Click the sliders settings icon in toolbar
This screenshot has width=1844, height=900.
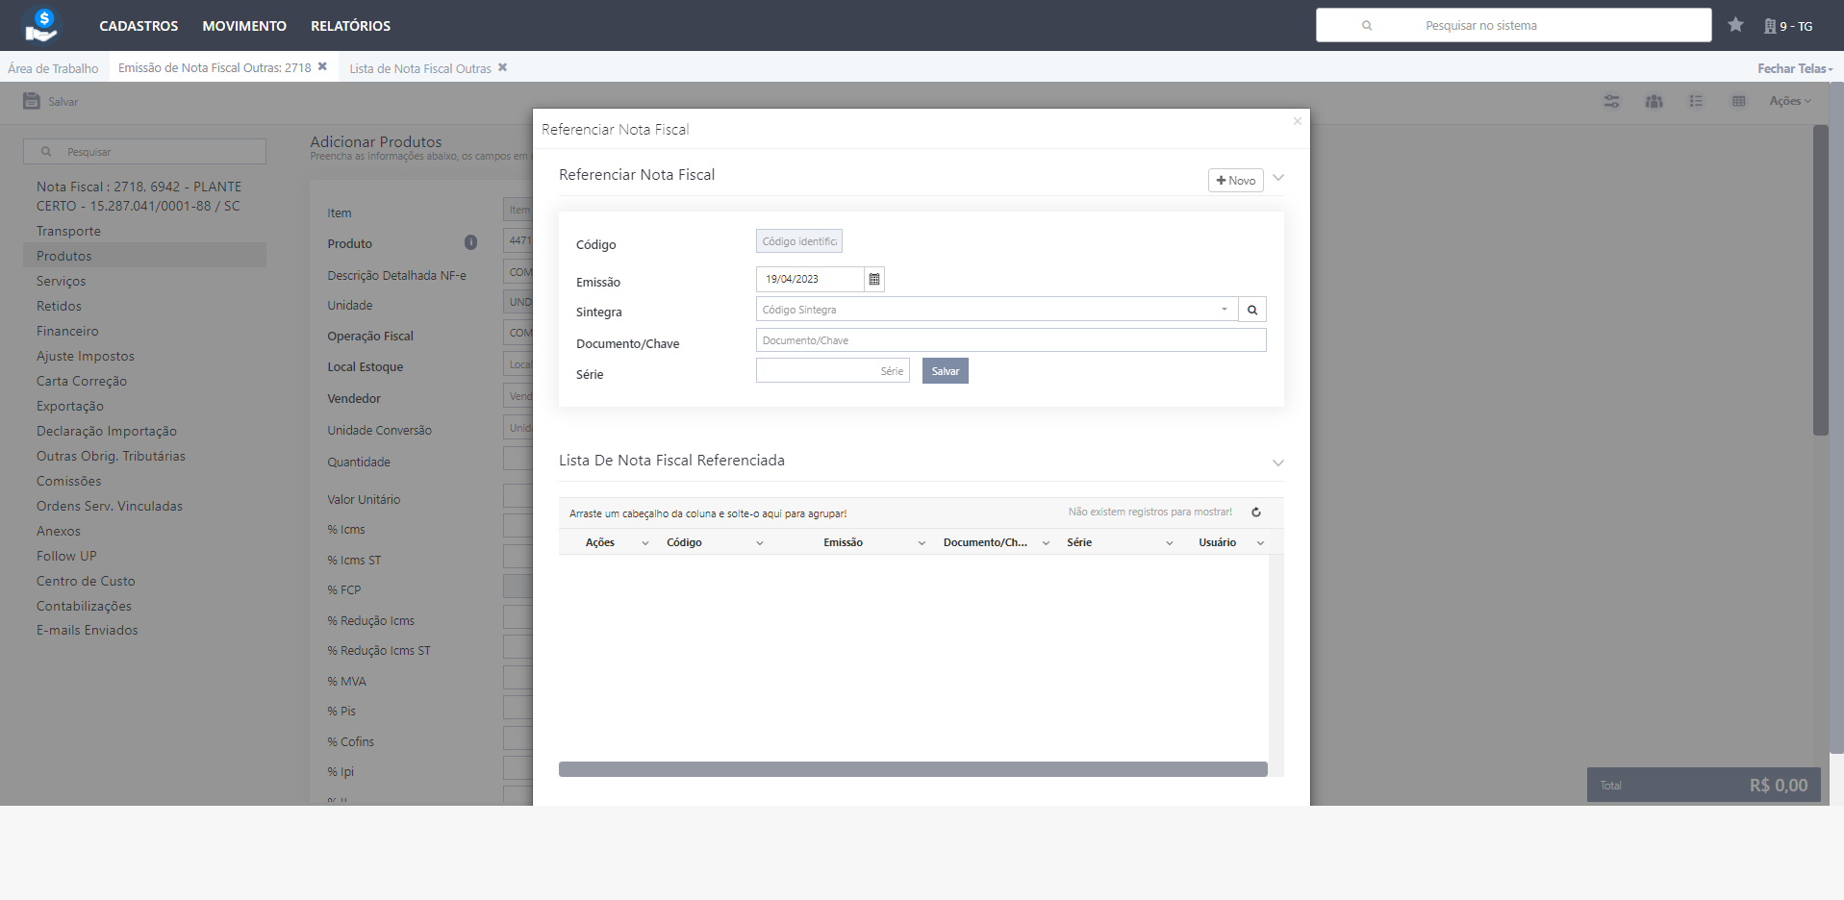pos(1611,101)
